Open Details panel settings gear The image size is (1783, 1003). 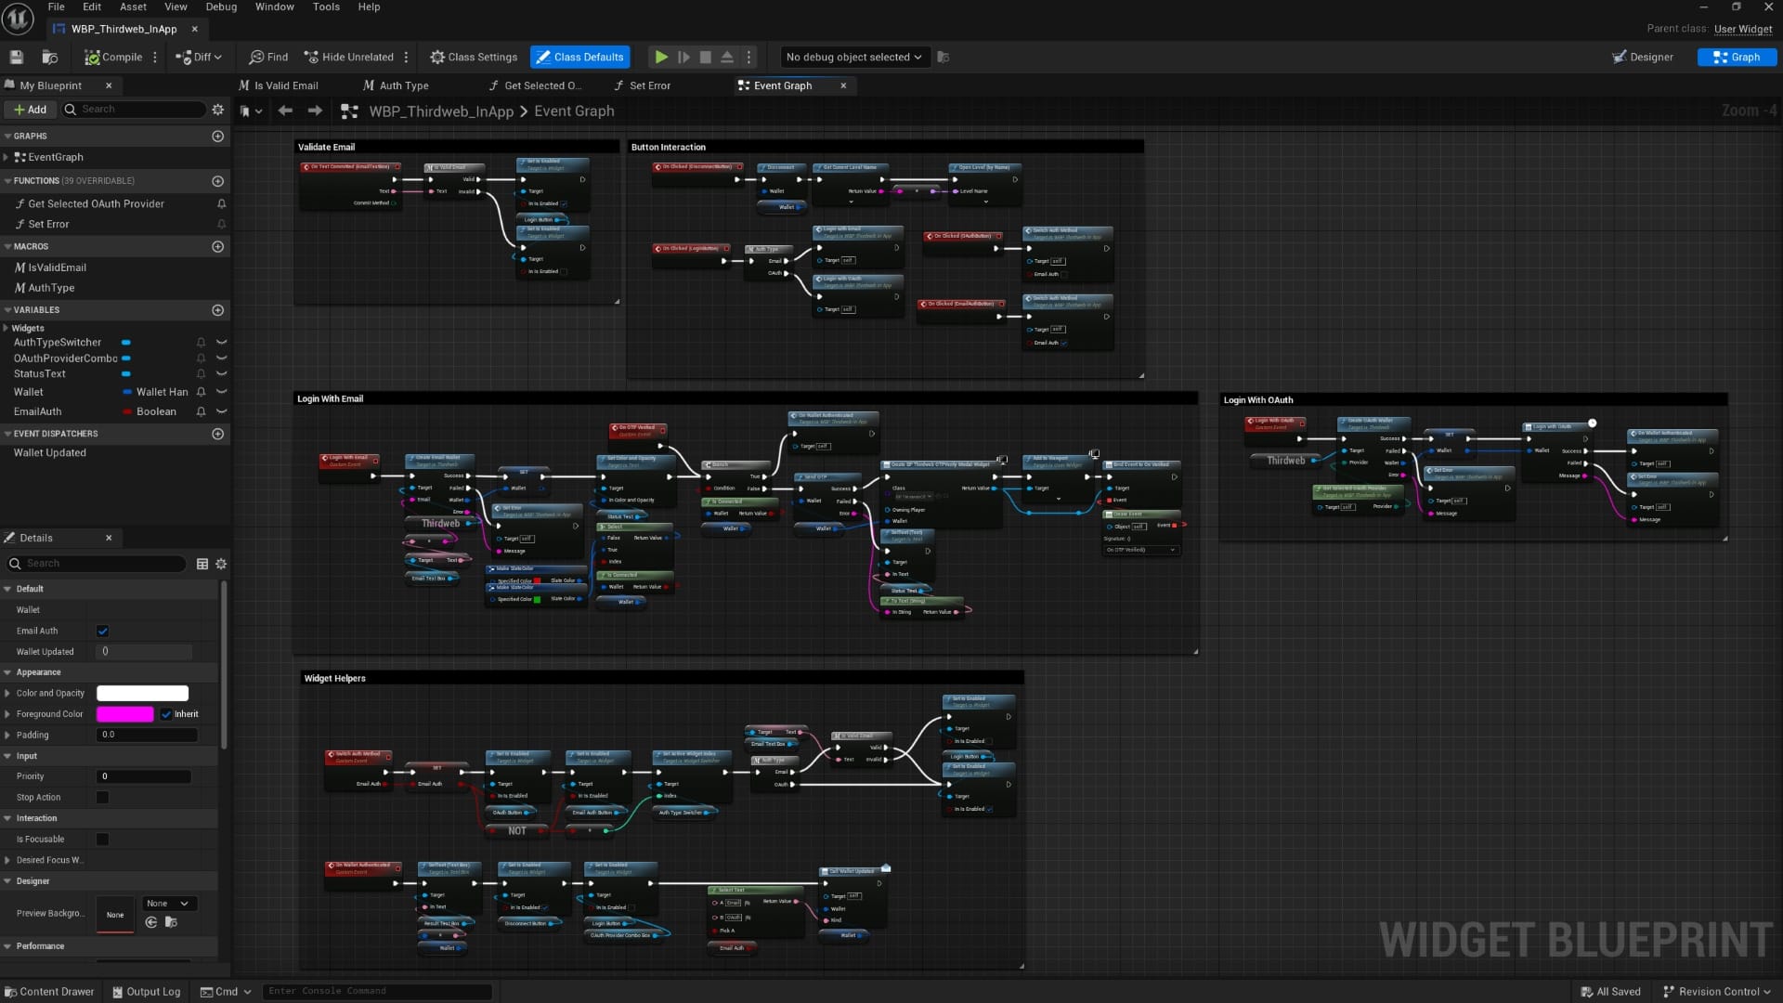(x=221, y=564)
